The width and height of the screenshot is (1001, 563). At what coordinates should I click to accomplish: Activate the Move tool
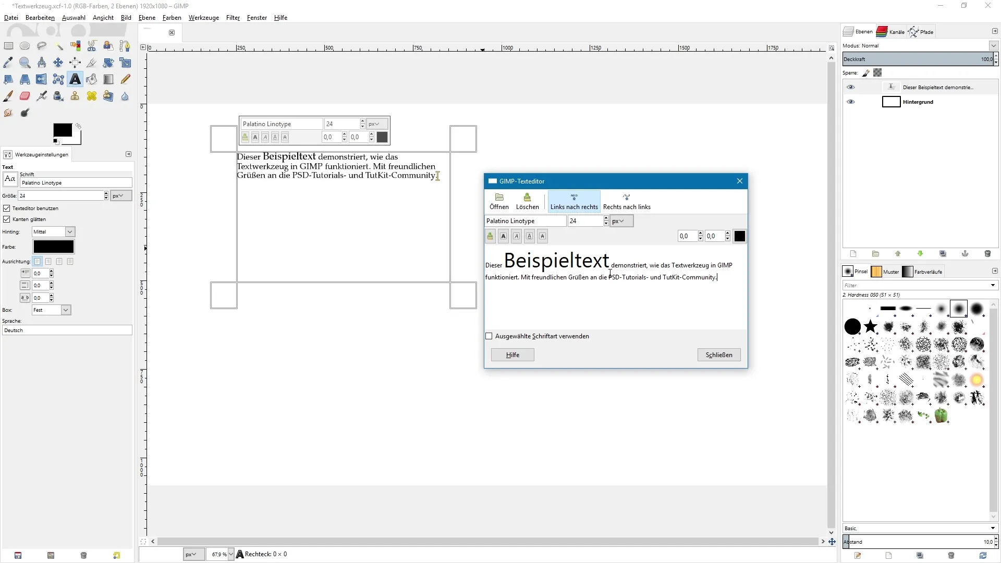coord(58,63)
